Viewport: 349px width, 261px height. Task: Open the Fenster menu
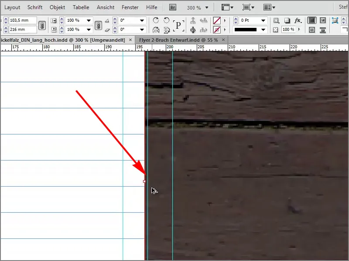[130, 7]
